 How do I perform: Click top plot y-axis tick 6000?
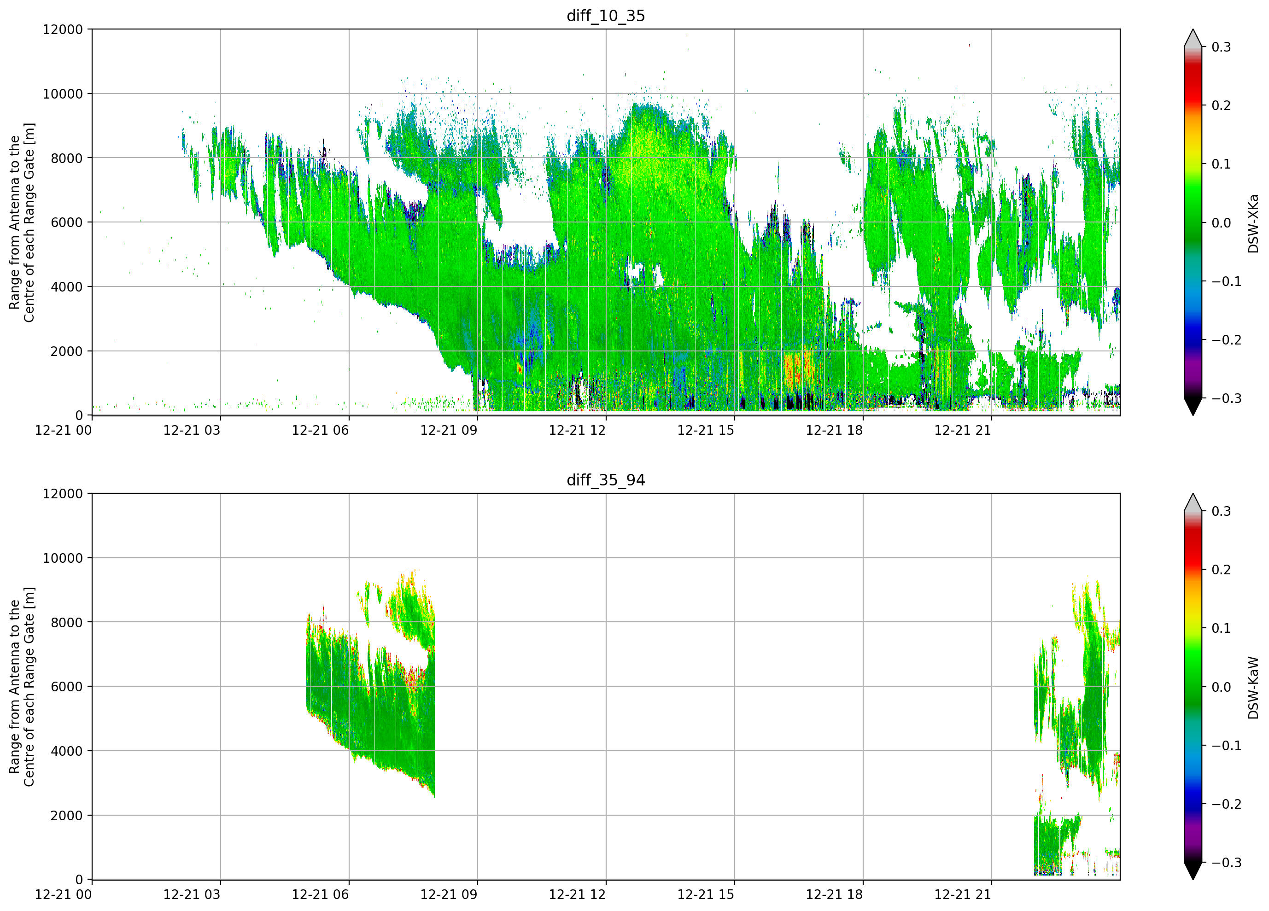tap(67, 223)
